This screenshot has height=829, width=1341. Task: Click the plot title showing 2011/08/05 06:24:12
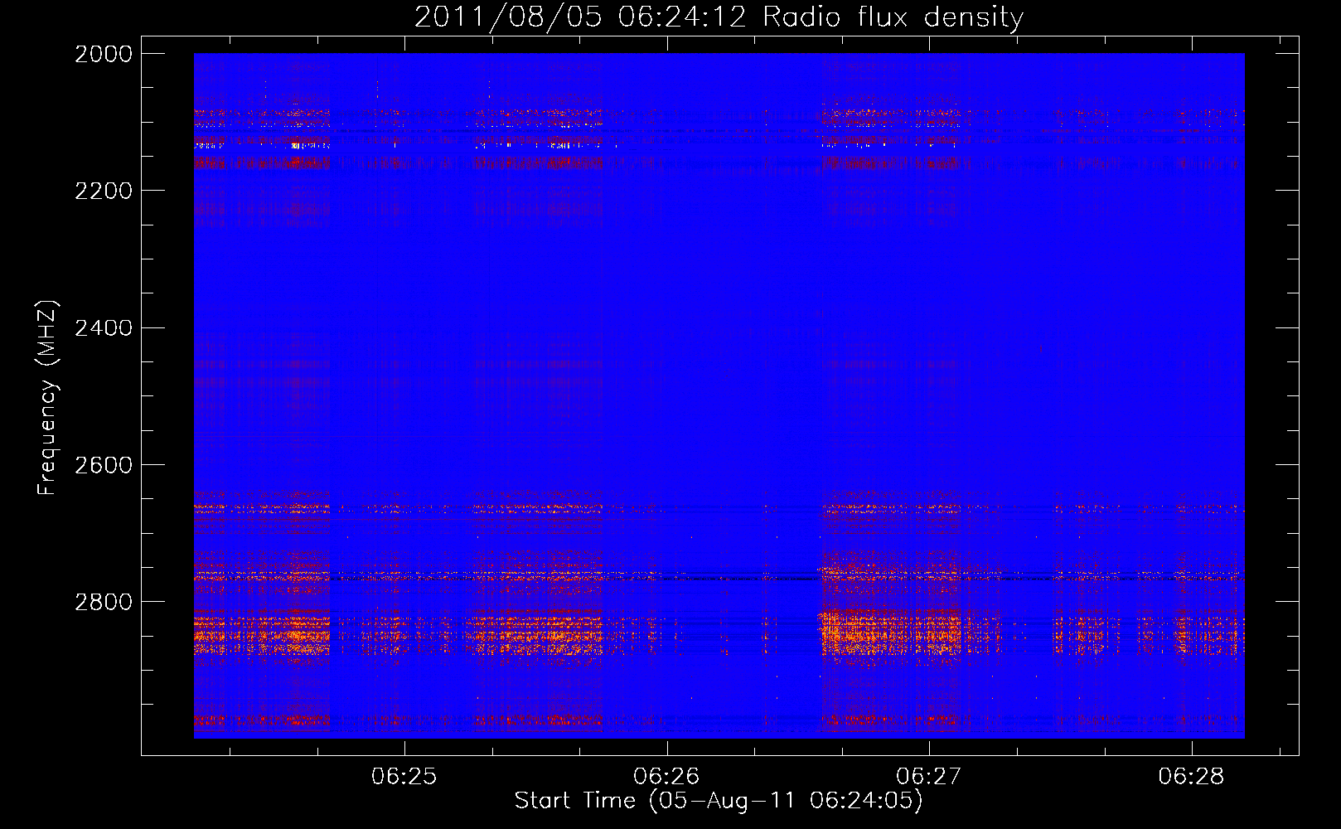(719, 17)
